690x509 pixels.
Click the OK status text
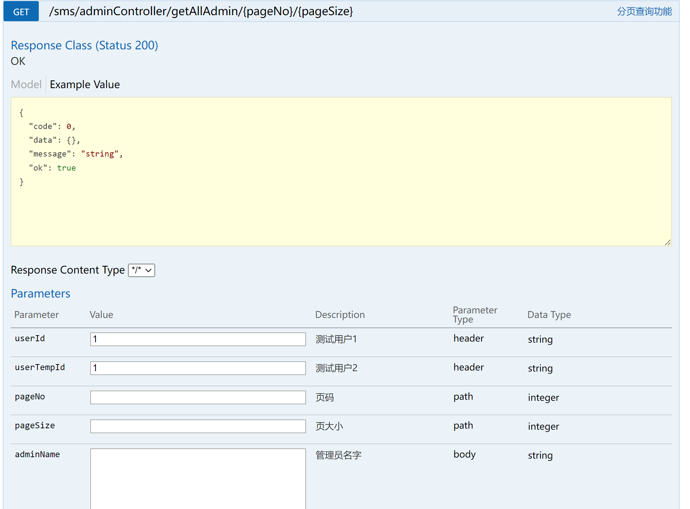coord(18,61)
